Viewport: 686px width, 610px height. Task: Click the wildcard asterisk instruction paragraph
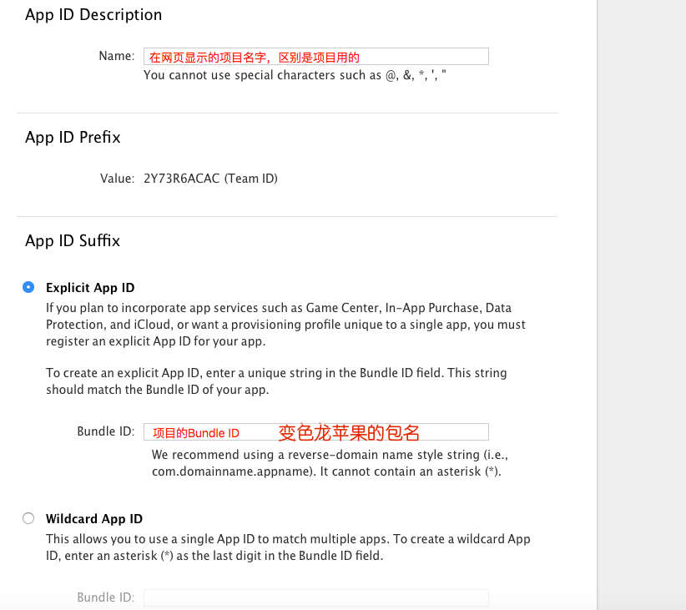point(288,547)
